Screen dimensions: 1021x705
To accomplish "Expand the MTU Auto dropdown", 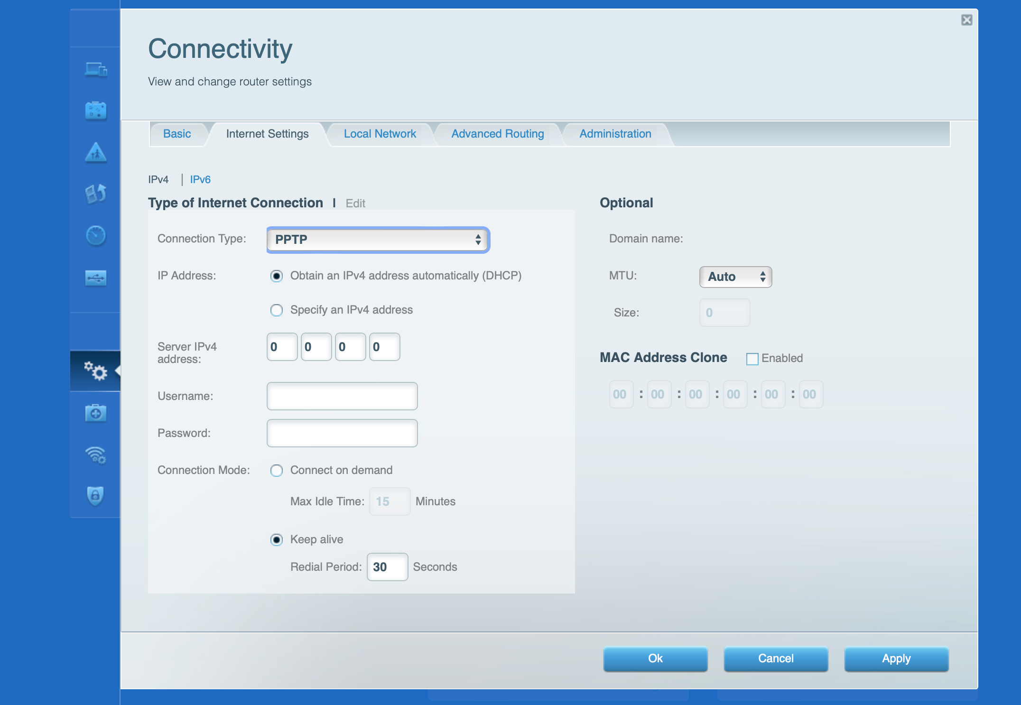I will [x=735, y=277].
